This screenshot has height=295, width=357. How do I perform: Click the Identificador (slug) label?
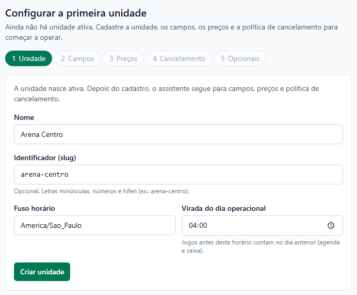click(x=45, y=158)
